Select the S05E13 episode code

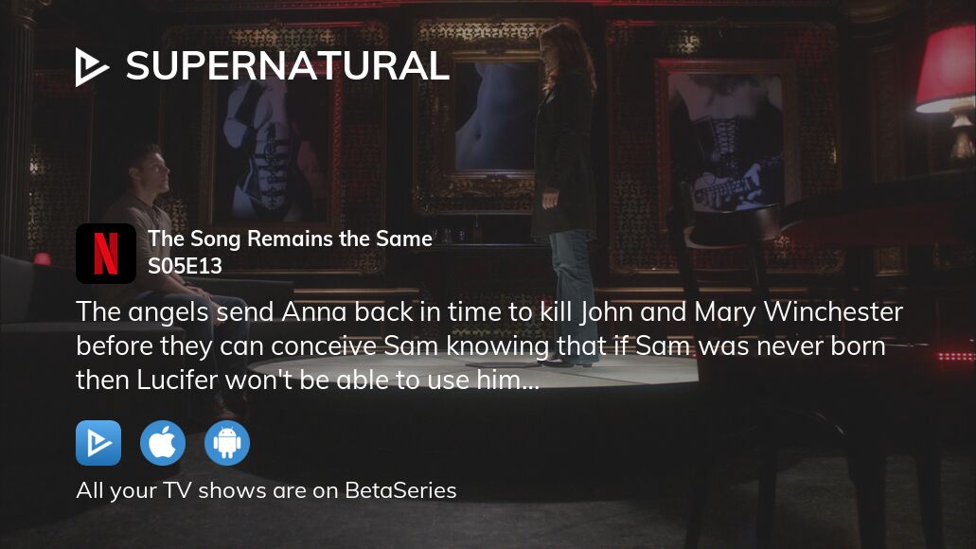click(x=185, y=266)
